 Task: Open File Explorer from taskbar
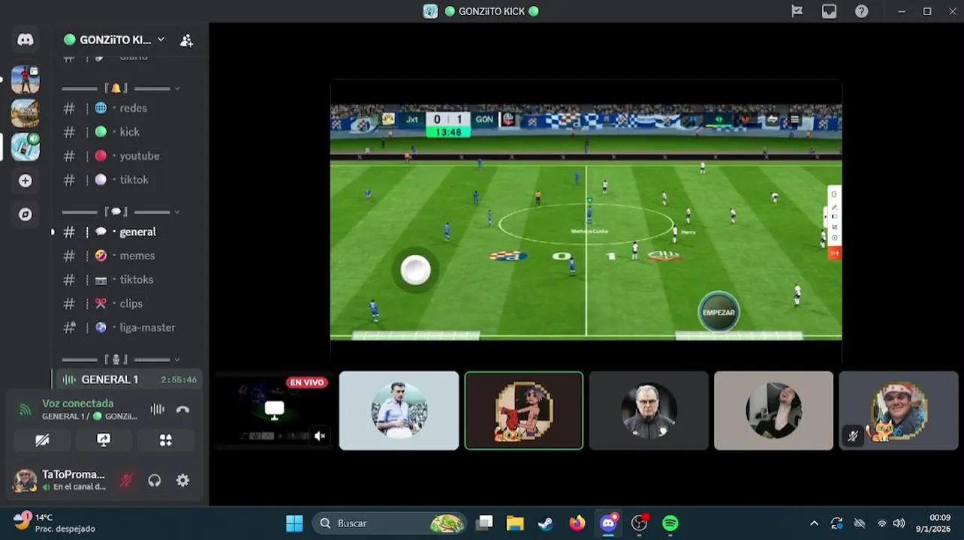tap(515, 523)
